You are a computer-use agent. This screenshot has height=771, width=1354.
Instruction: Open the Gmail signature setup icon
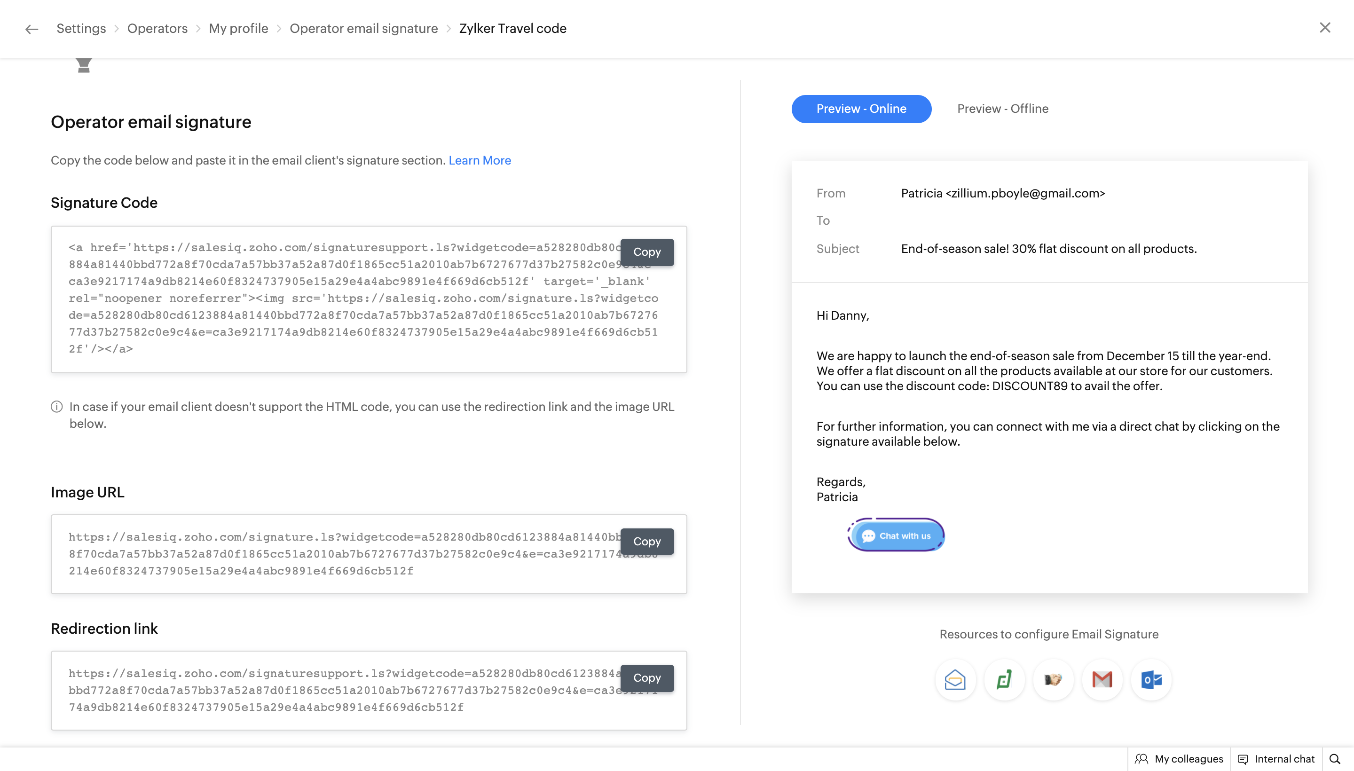point(1102,679)
